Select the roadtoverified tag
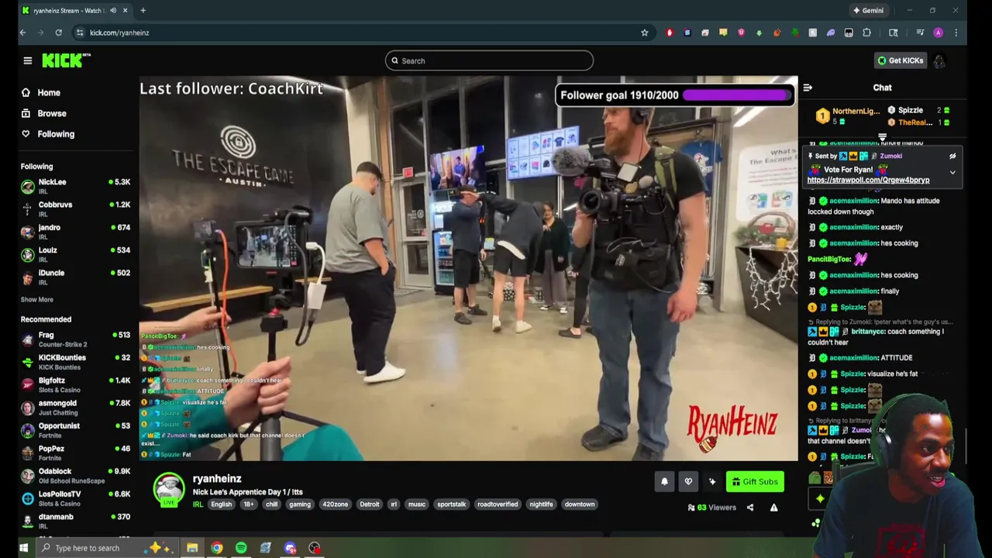Screen dimensions: 992x558 coord(498,505)
